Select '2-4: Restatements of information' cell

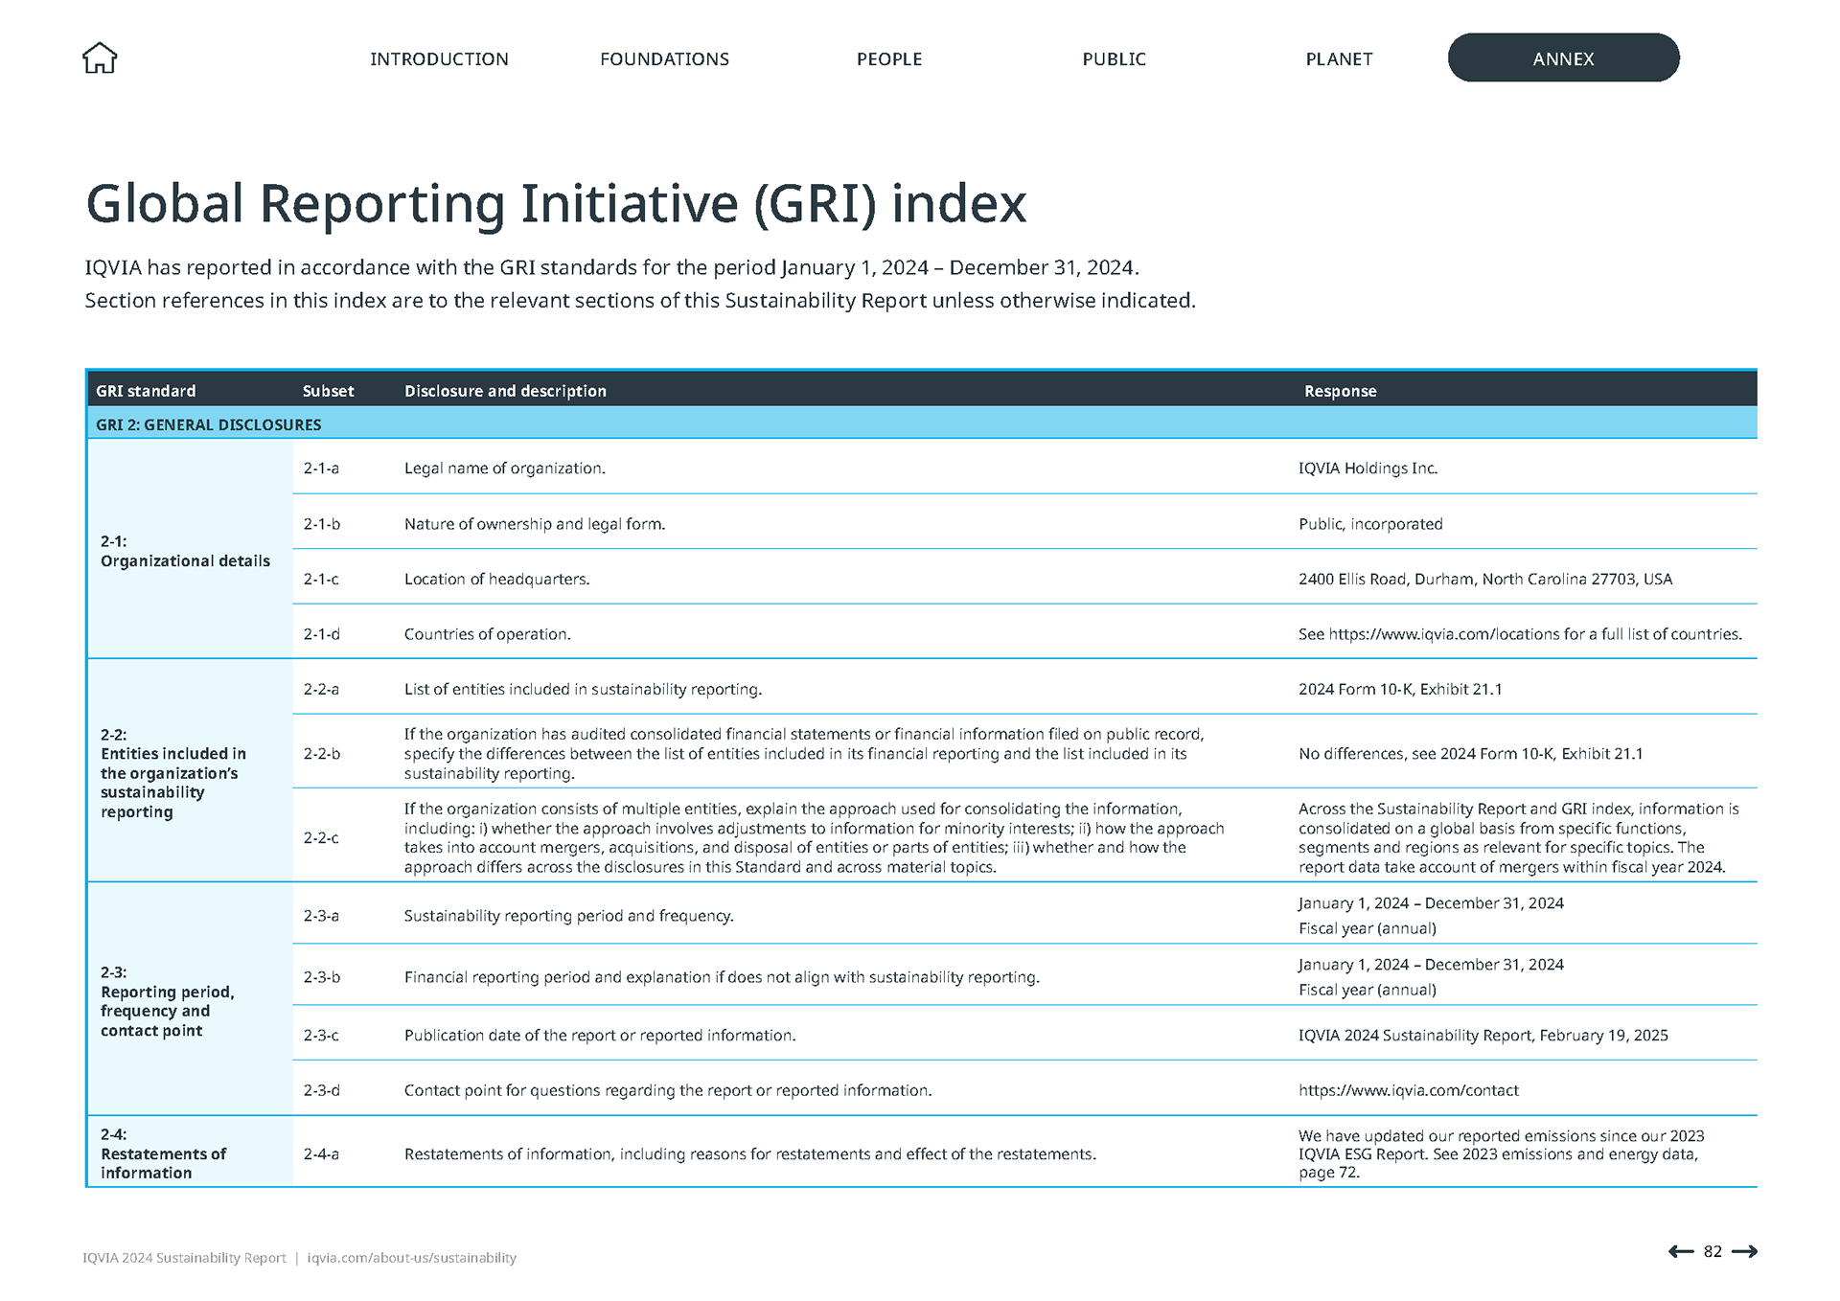tap(190, 1153)
